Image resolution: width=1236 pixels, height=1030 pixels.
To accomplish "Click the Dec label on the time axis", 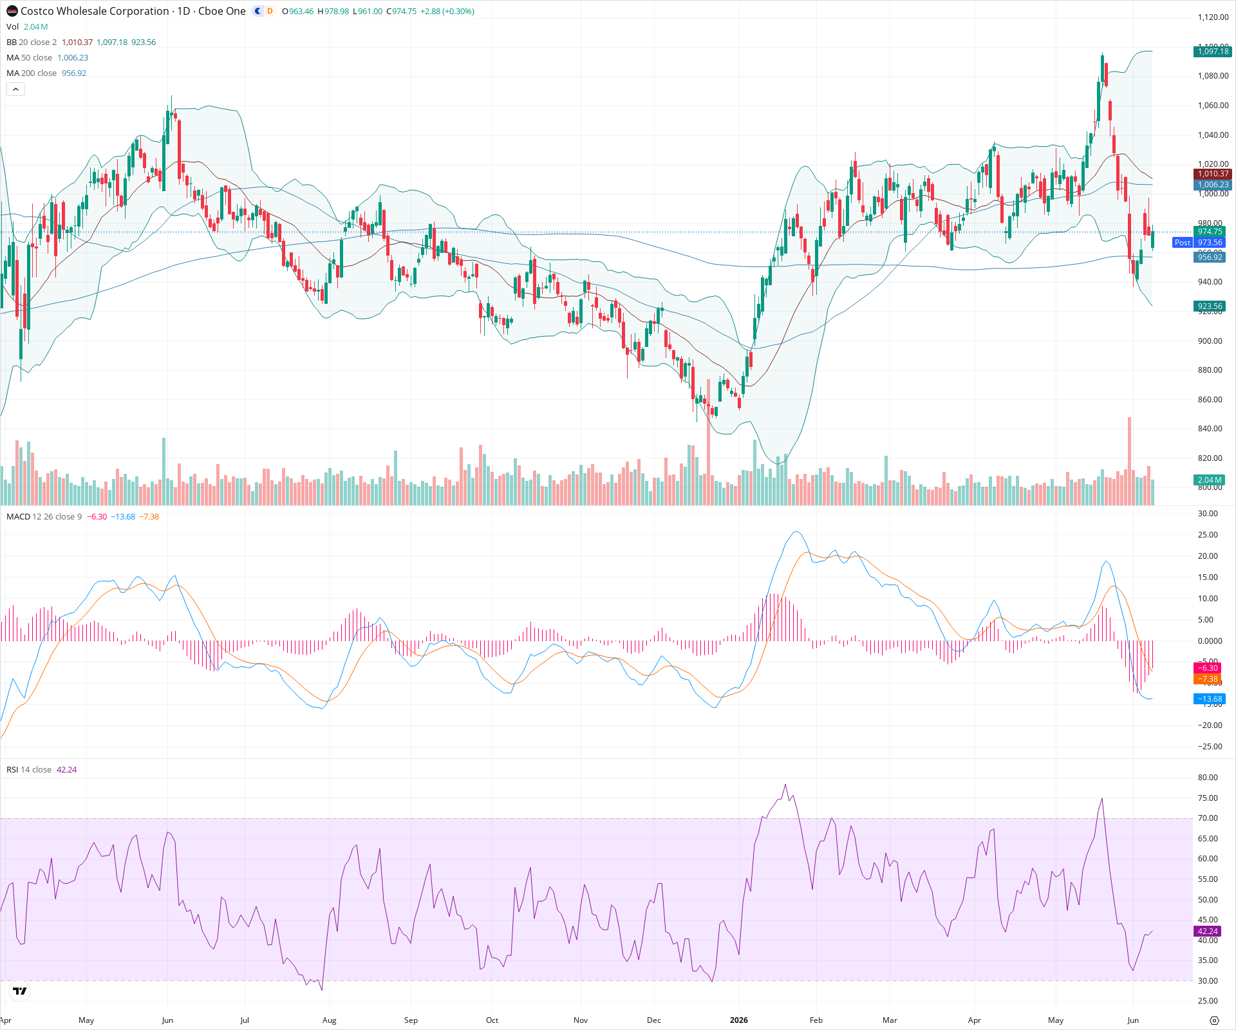I will coord(654,1020).
